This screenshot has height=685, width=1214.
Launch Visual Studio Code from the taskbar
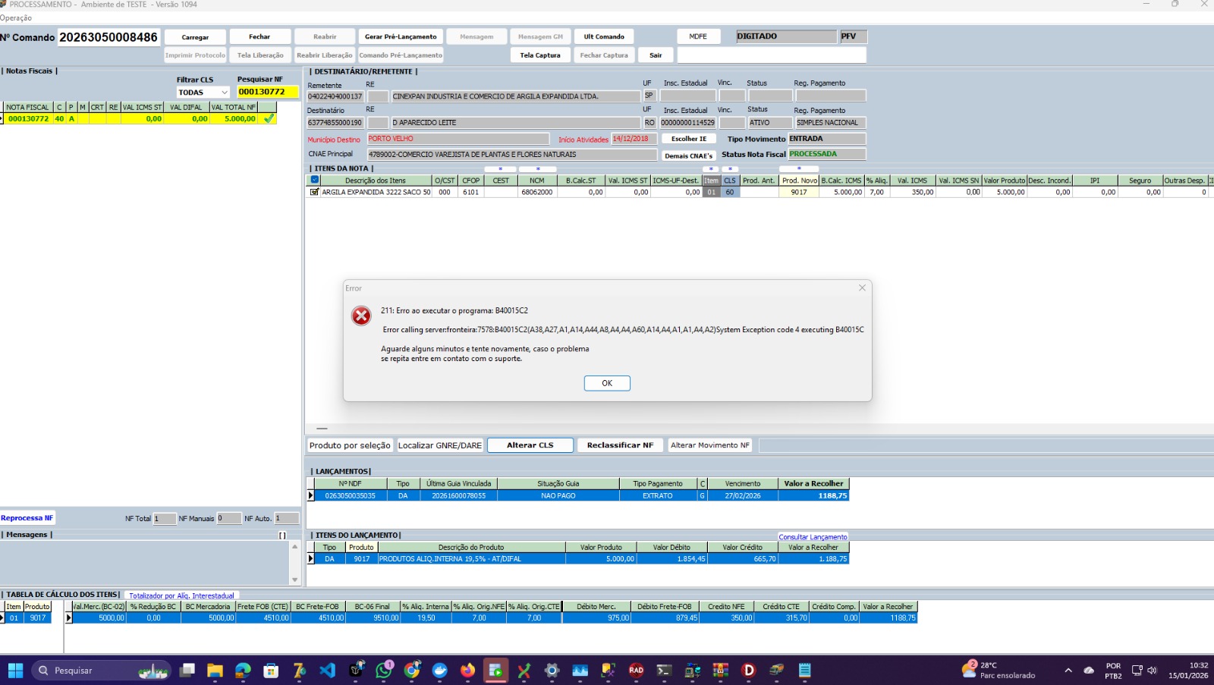click(x=327, y=670)
